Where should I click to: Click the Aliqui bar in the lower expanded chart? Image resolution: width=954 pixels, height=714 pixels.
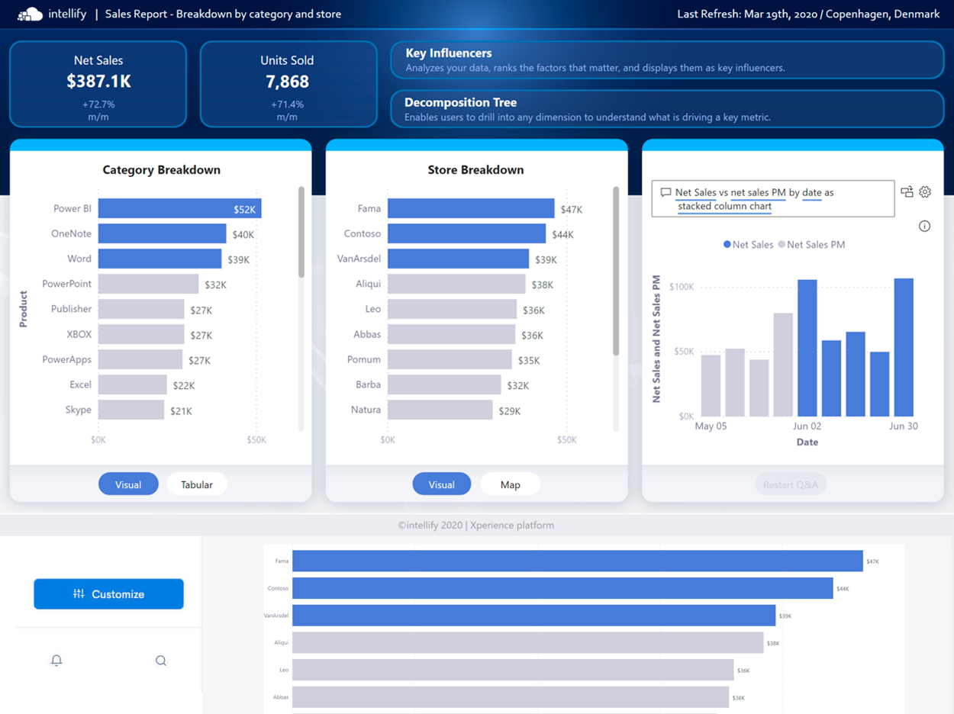click(x=528, y=642)
